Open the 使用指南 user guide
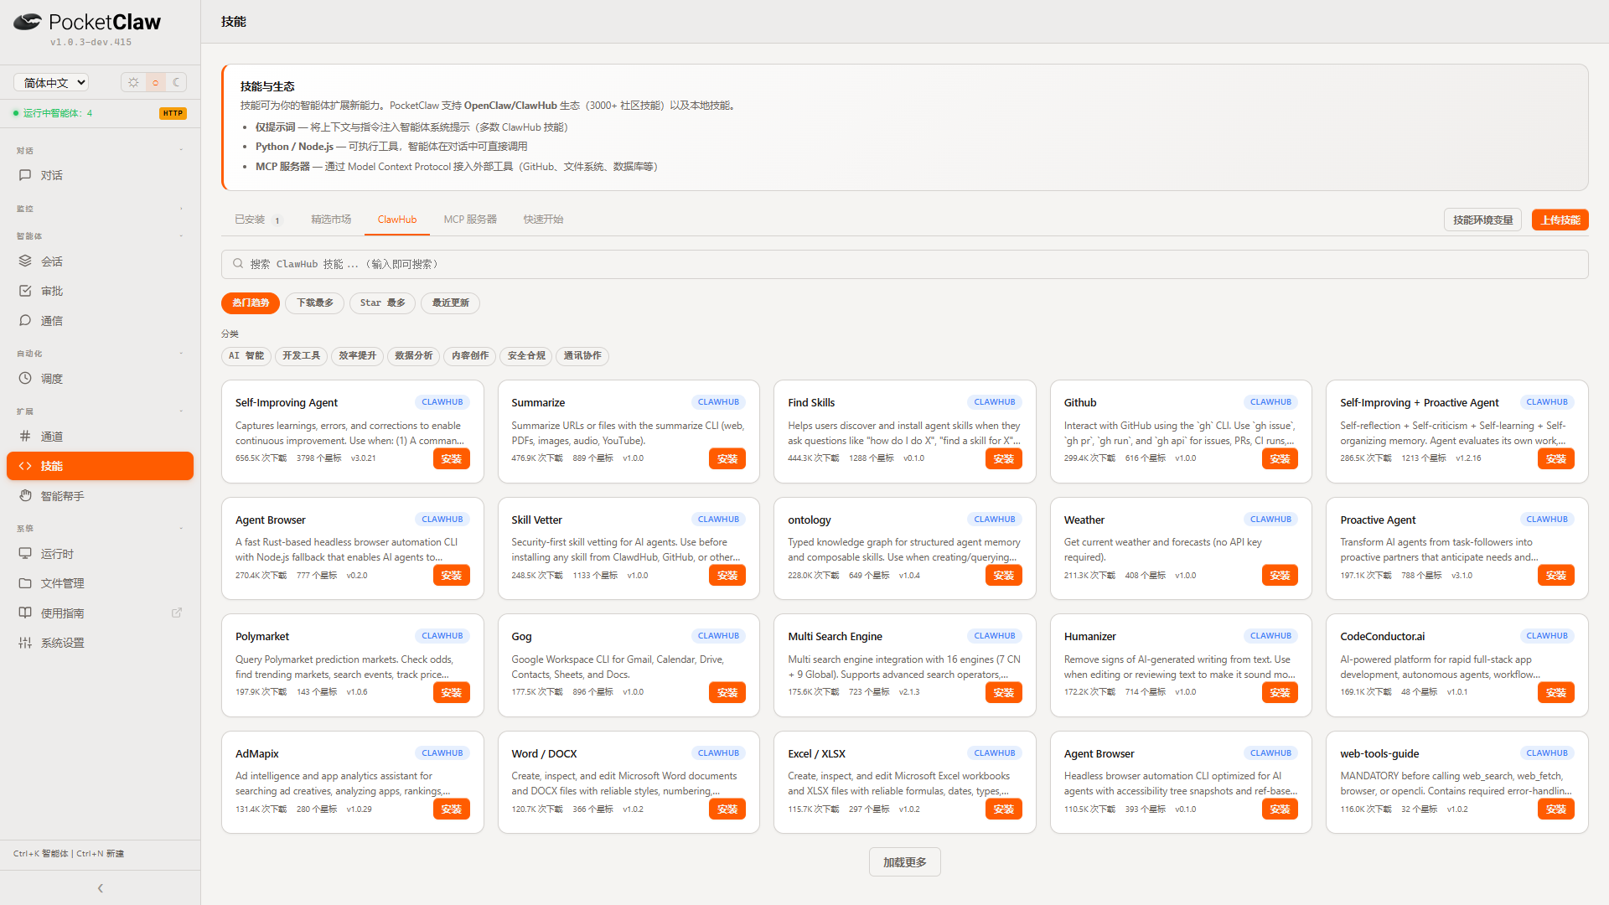Viewport: 1609px width, 905px height. [100, 613]
